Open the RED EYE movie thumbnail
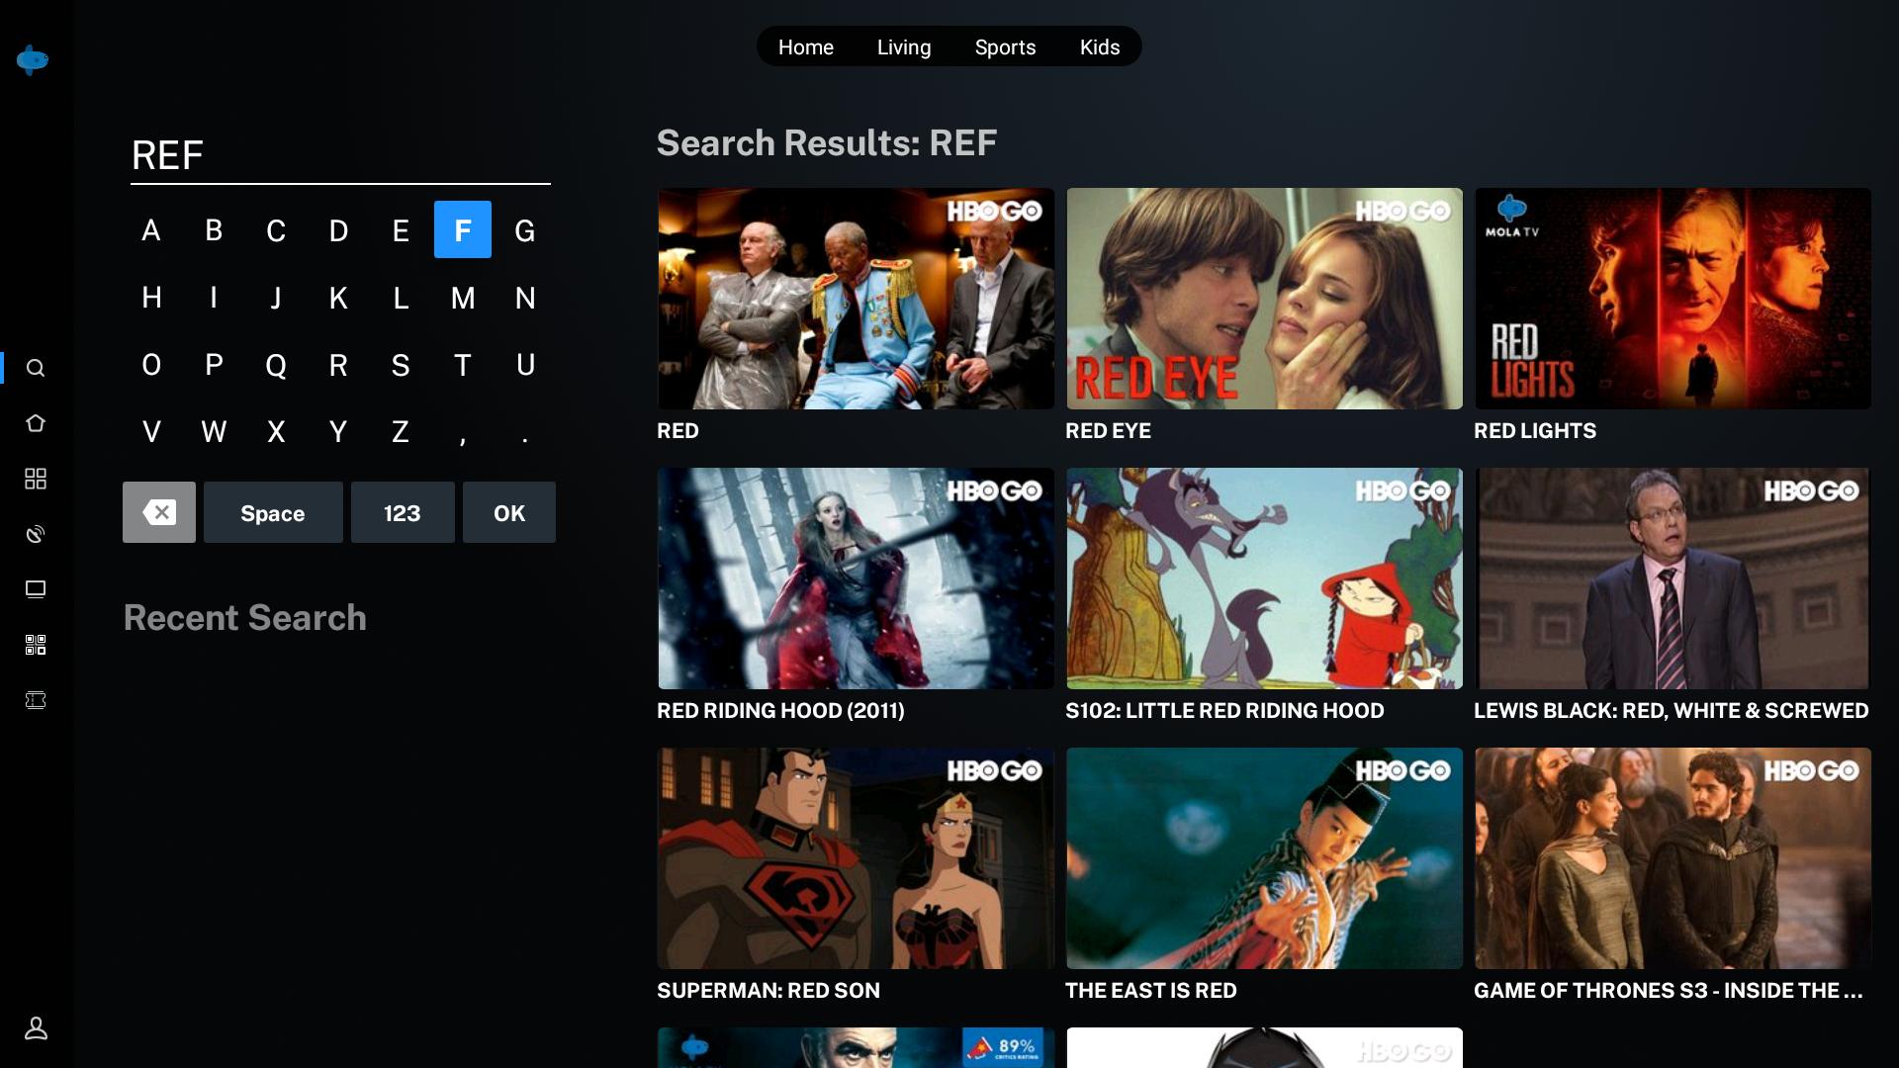The image size is (1899, 1068). point(1264,299)
